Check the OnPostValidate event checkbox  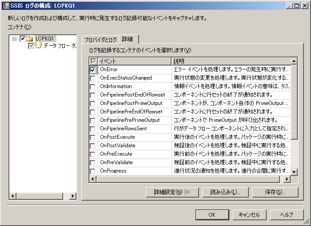92,146
